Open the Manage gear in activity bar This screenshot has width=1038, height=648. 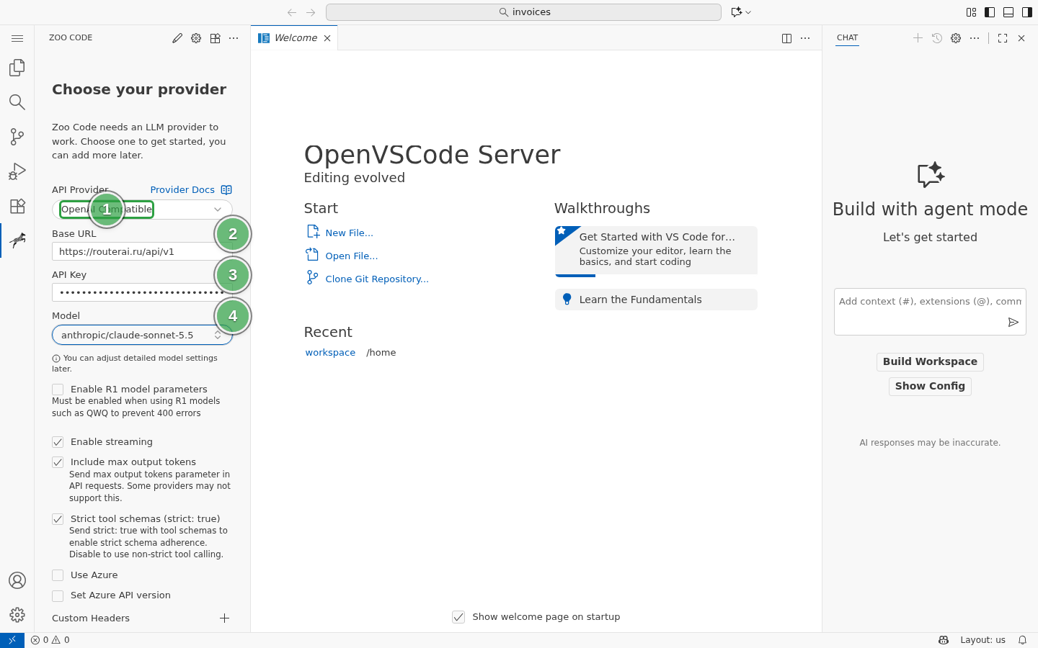click(17, 615)
